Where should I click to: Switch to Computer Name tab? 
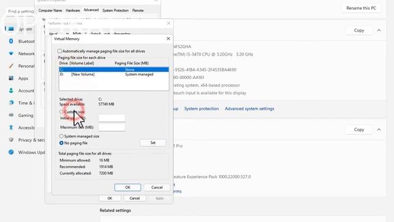point(50,10)
